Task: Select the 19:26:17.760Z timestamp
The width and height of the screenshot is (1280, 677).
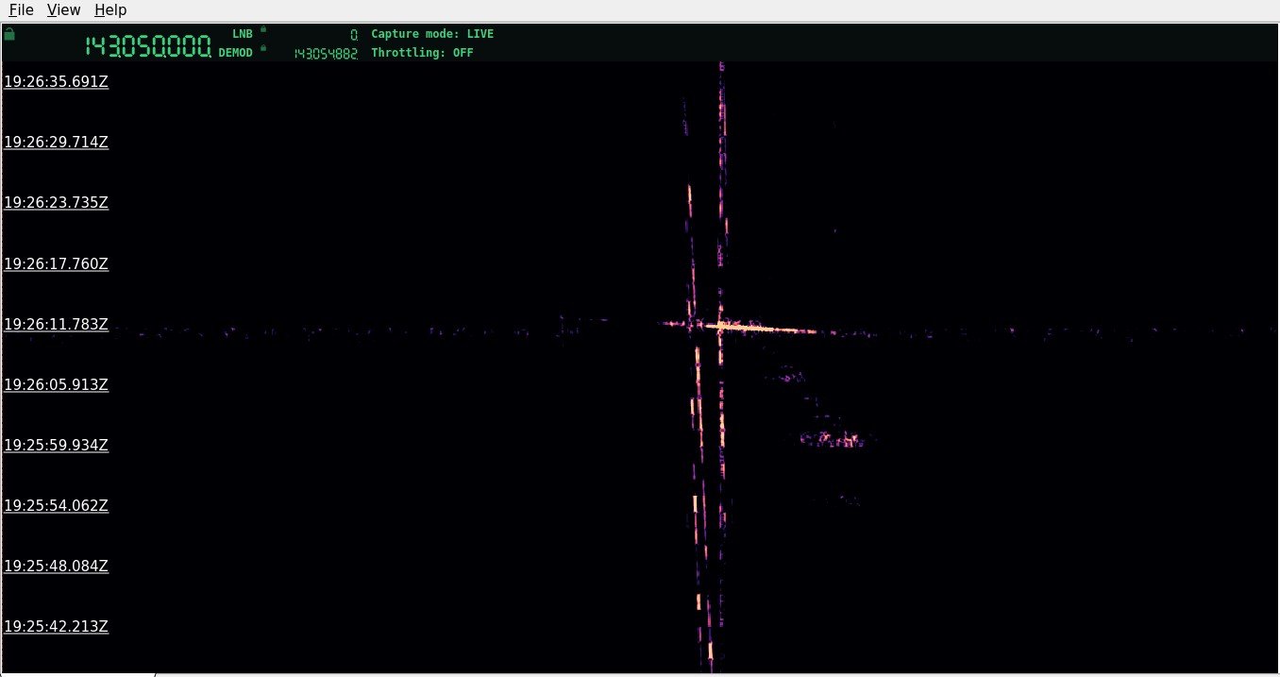Action: click(x=57, y=263)
